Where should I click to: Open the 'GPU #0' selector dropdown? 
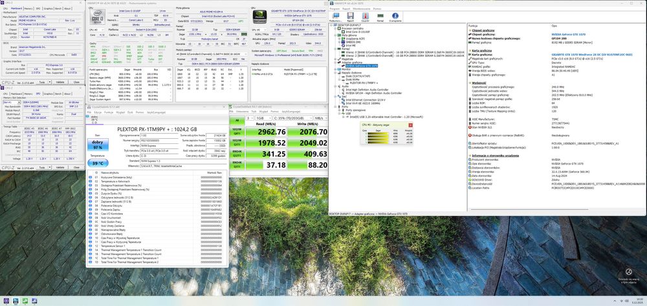260,30
